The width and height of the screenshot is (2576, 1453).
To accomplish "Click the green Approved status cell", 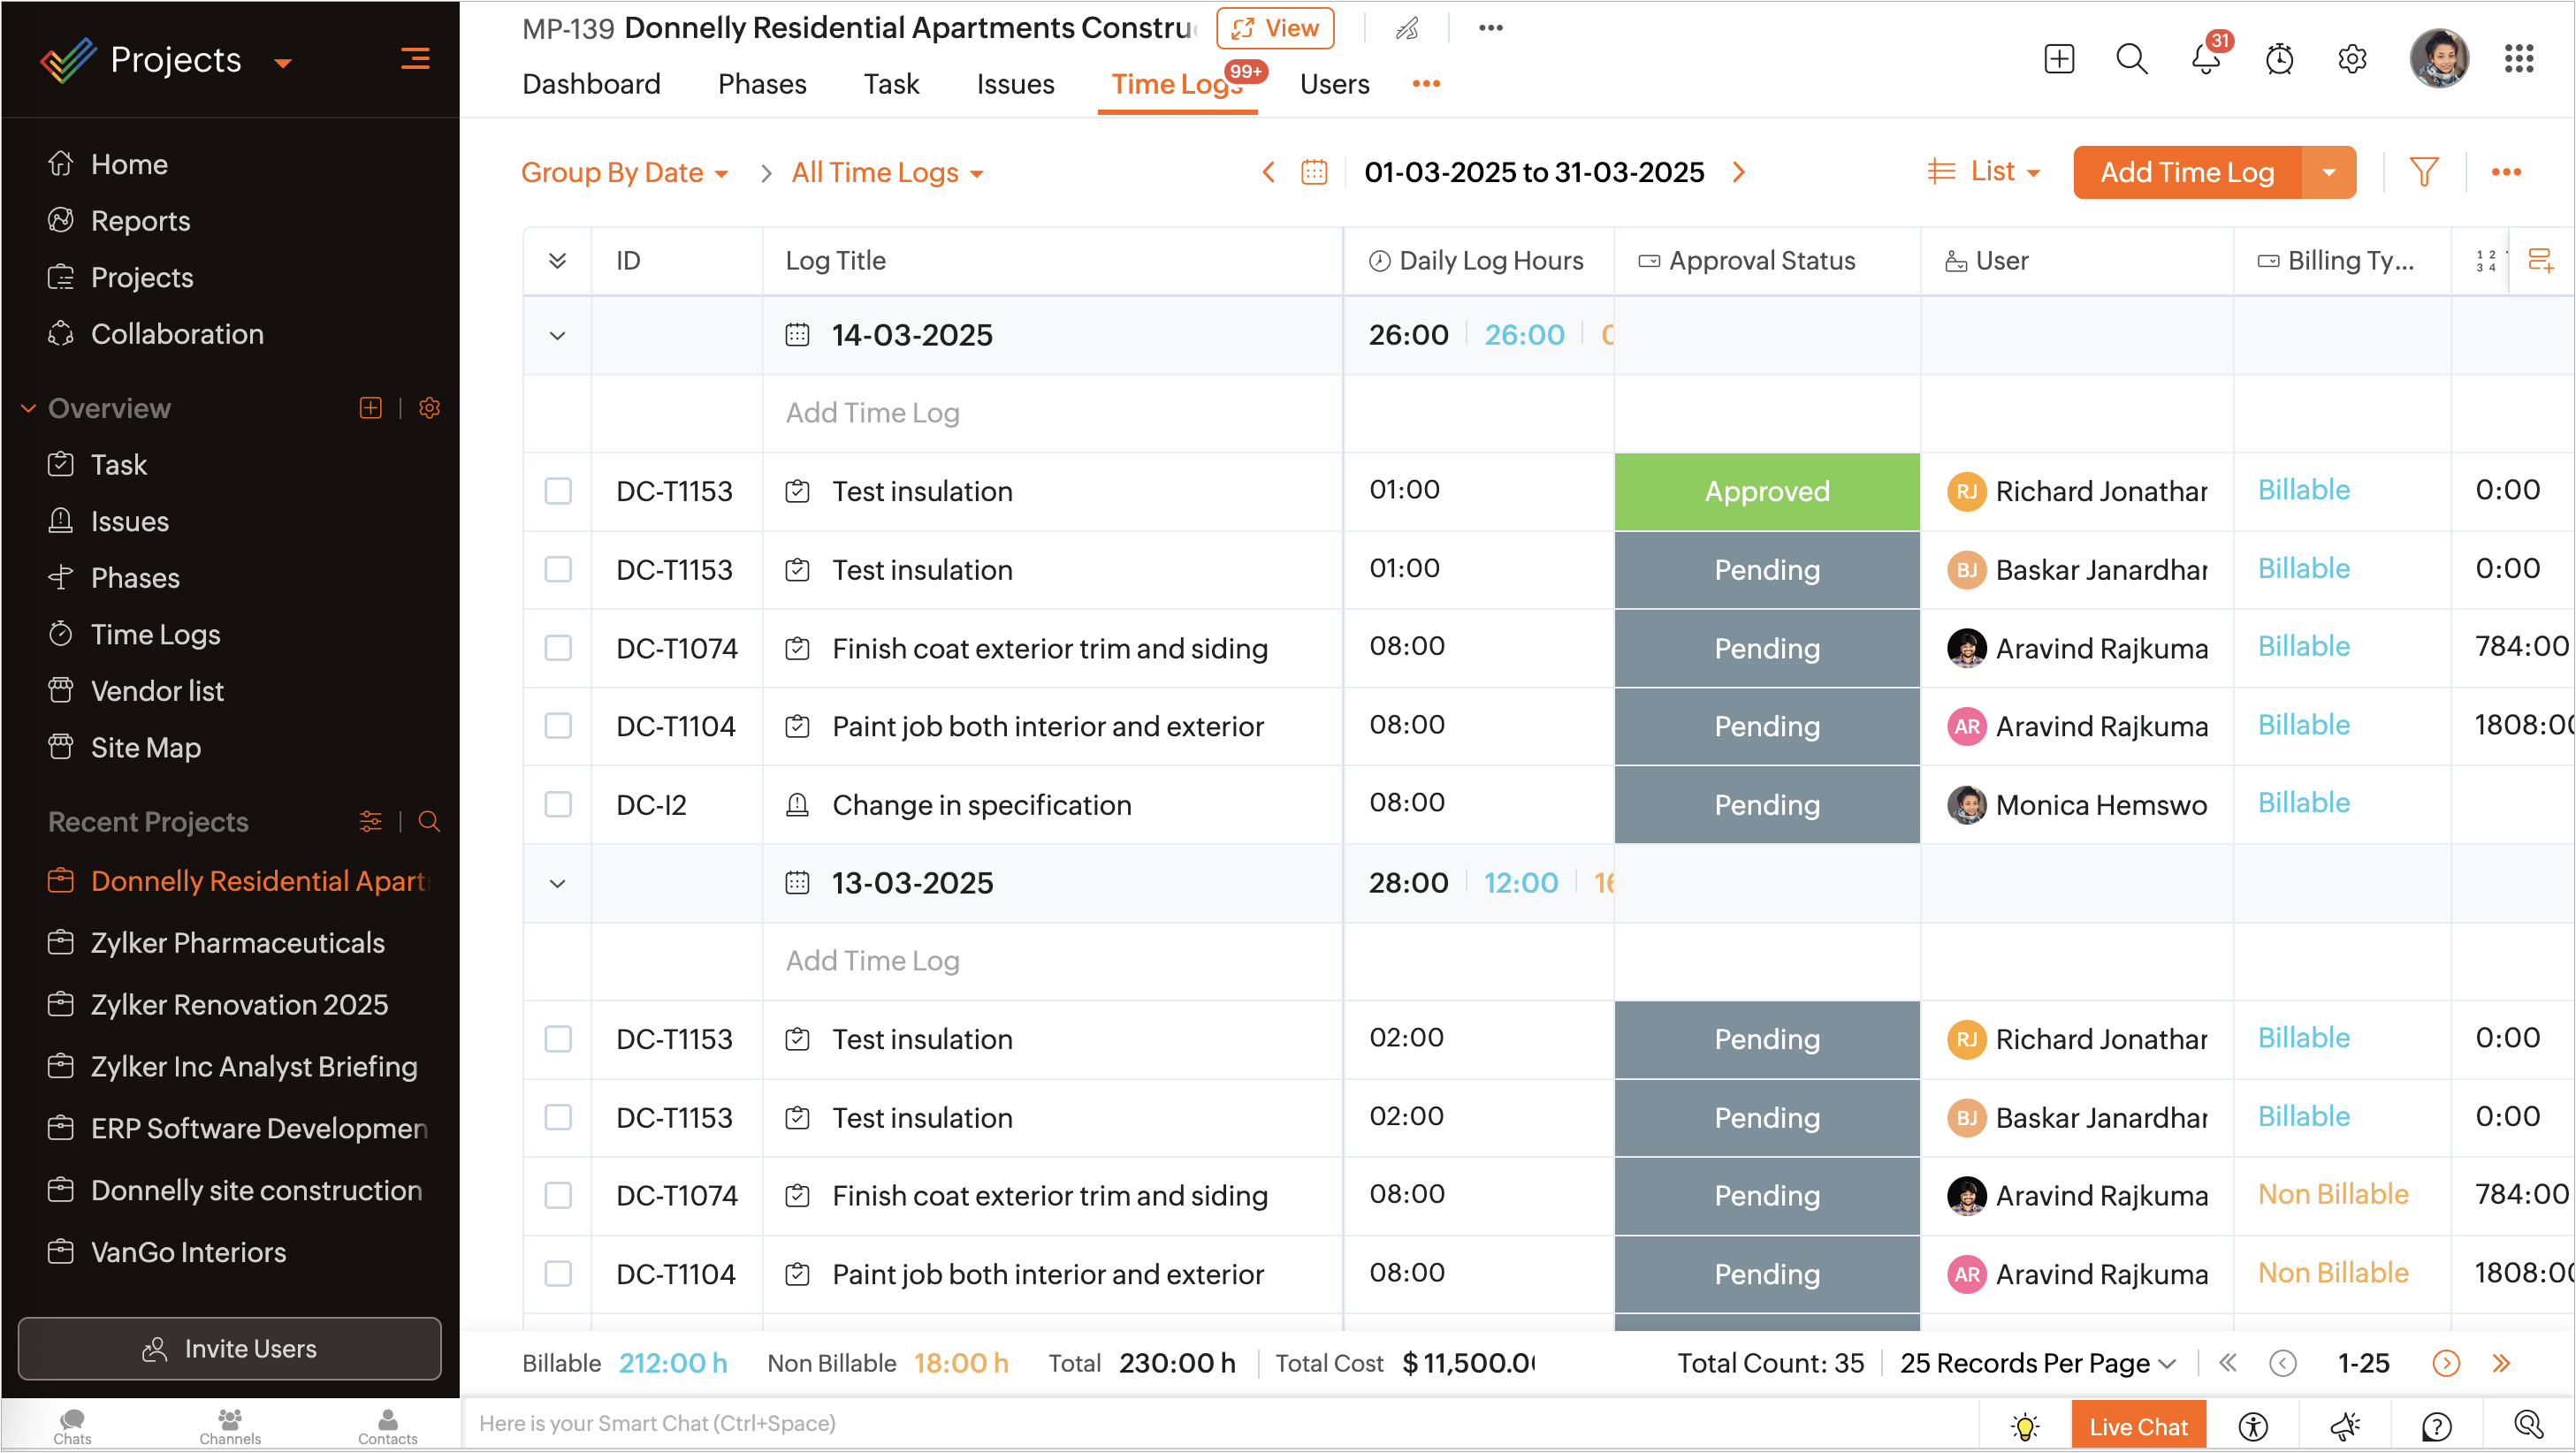I will [x=1766, y=491].
